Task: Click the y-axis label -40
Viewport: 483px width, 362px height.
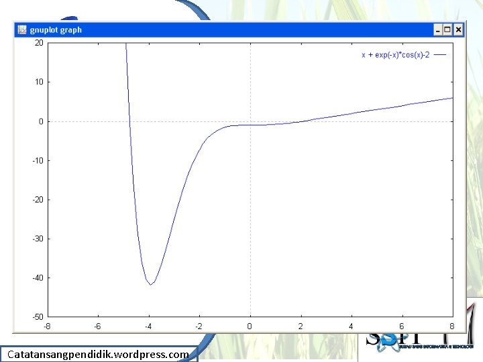Action: (38, 278)
